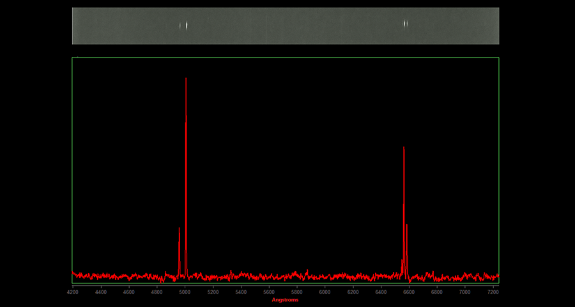The width and height of the screenshot is (575, 307).
Task: Click the 7200 wavelength tick label
Action: [x=493, y=292]
